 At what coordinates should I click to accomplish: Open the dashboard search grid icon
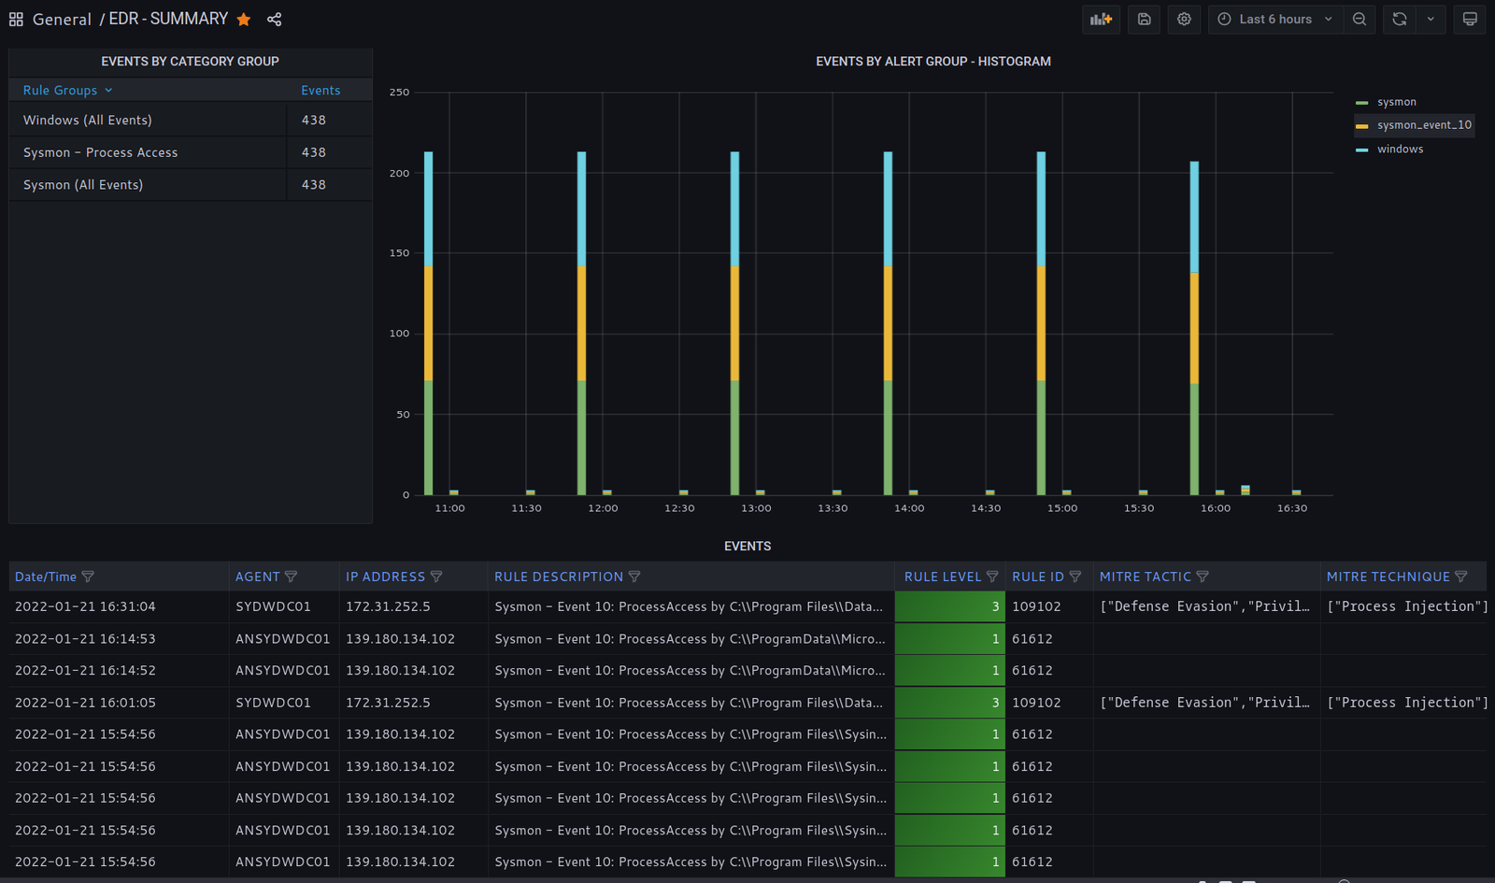click(16, 20)
